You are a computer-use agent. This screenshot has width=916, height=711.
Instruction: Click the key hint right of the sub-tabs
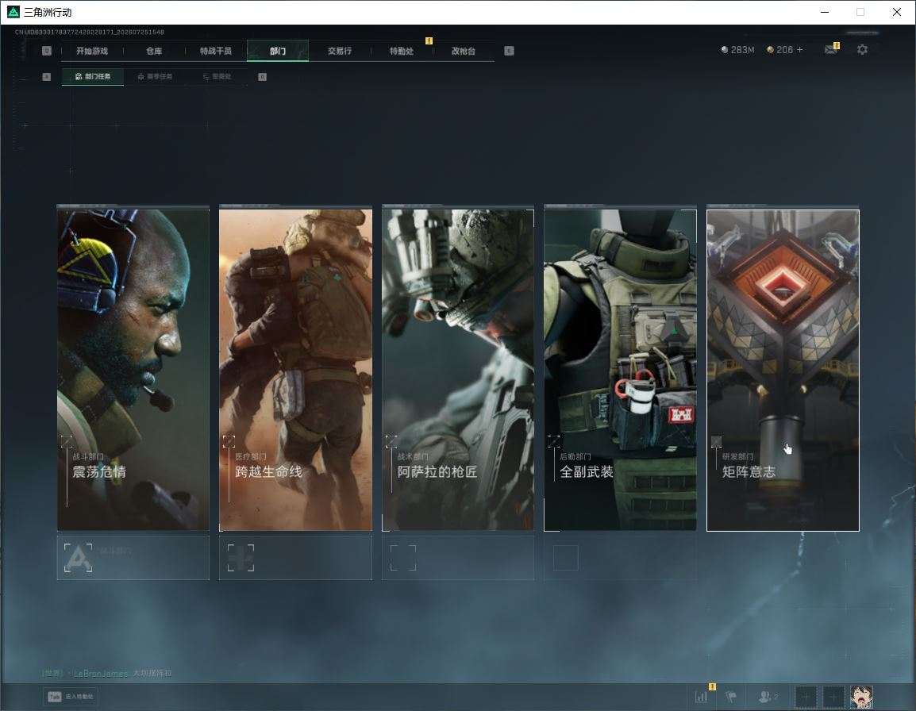click(x=262, y=76)
